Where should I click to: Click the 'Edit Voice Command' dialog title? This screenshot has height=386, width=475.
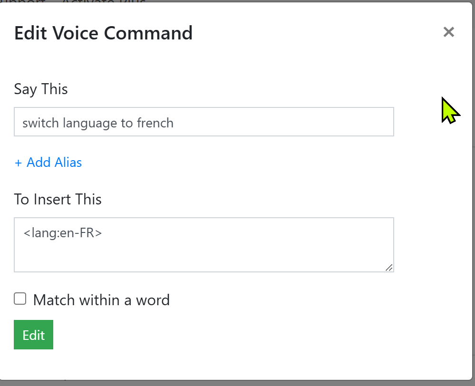pos(103,33)
